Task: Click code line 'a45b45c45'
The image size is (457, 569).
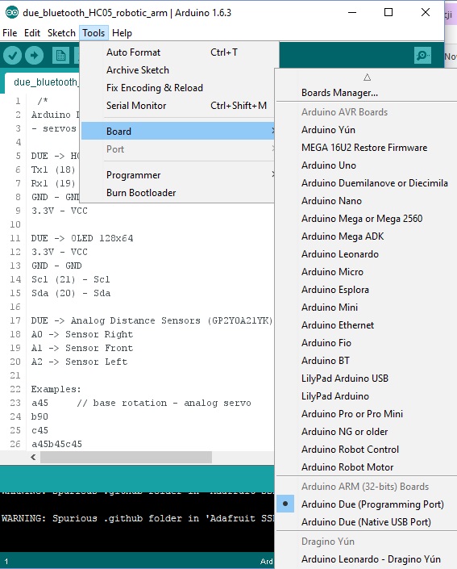Action: (x=56, y=444)
